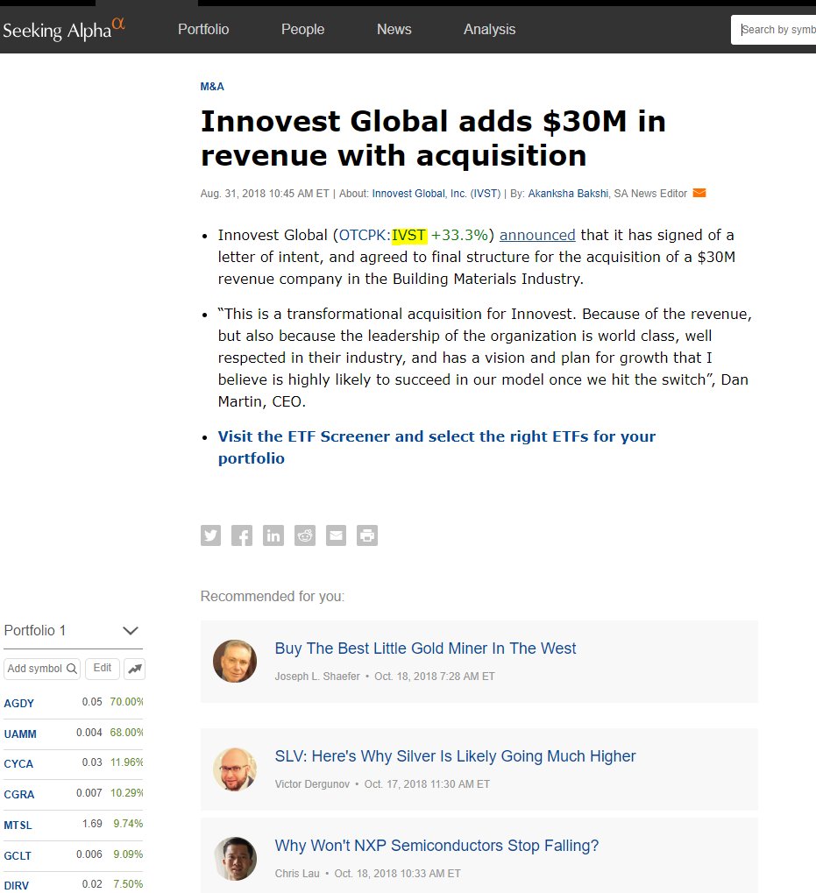Click MTSL price 1.69
The image size is (816, 893).
coord(92,824)
